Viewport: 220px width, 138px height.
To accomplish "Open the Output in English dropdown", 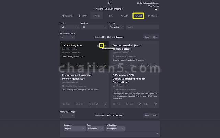I will tap(74, 129).
